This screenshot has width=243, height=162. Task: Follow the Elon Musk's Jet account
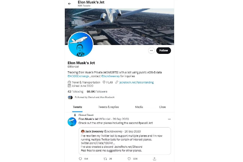click(x=164, y=51)
